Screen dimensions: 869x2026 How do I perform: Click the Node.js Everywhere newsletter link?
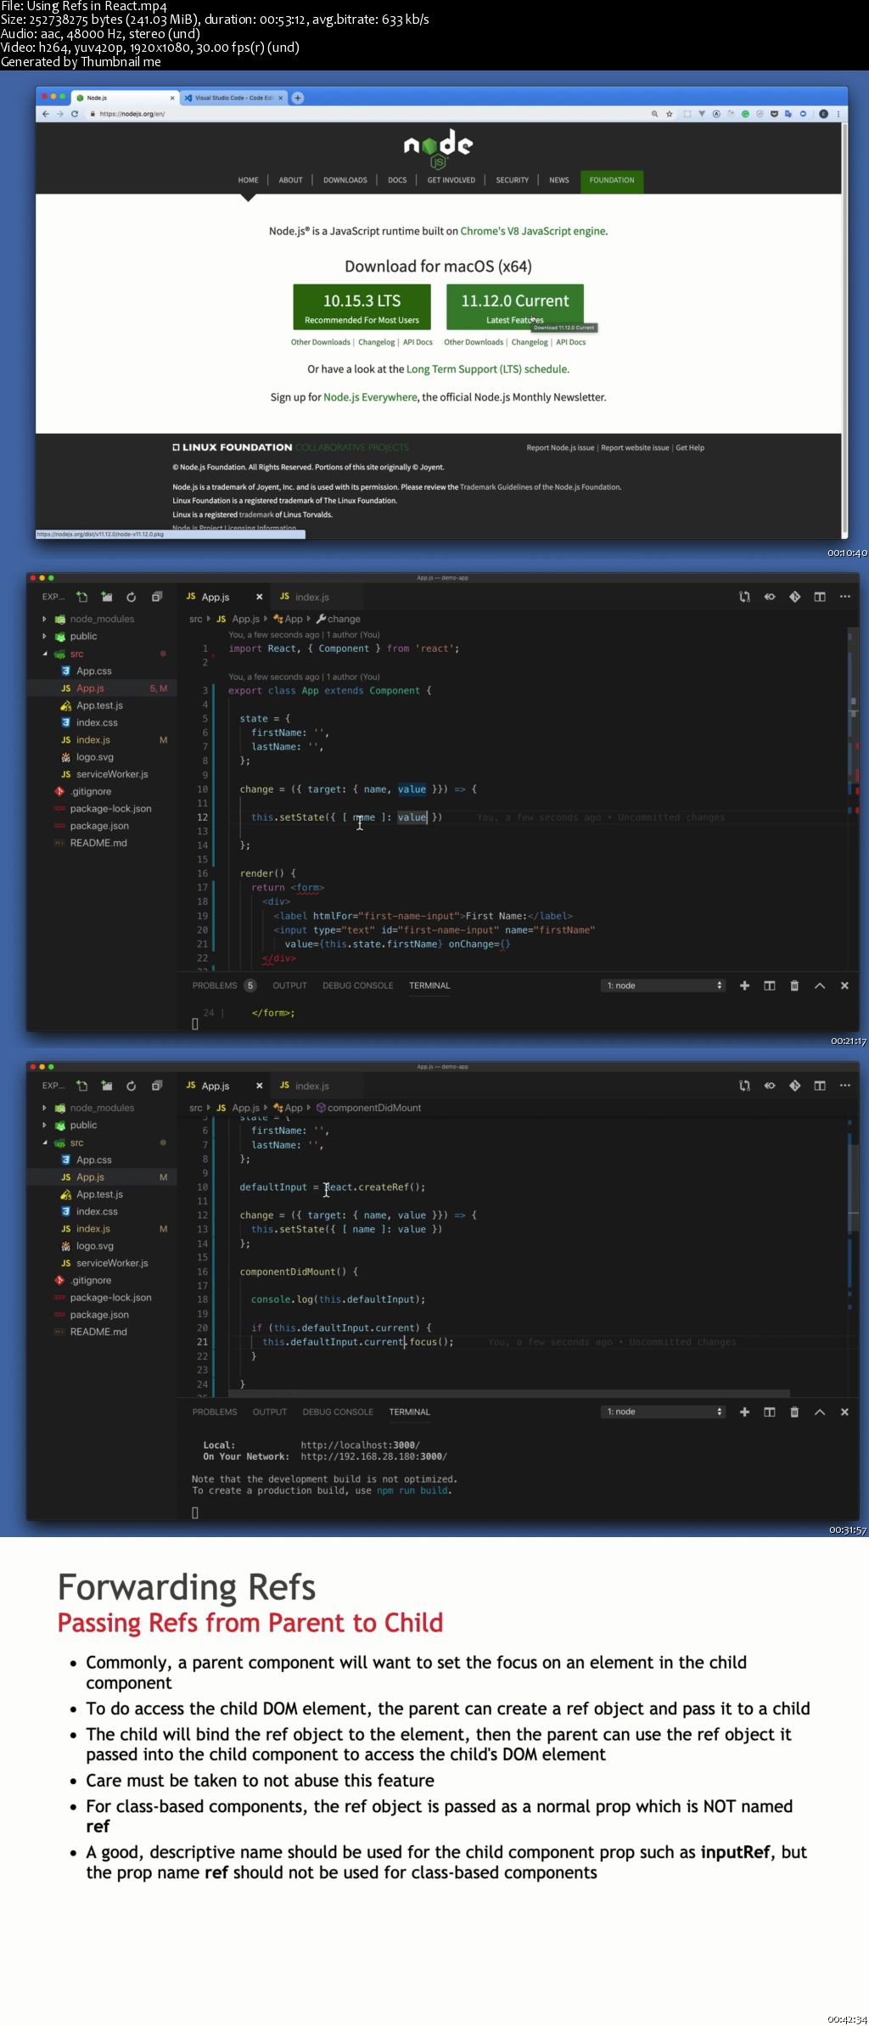click(x=370, y=397)
